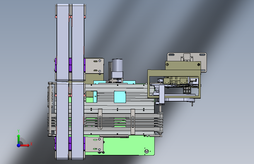Screen dimensions: 254x164
Task: Select the small green block beside cyan strip
Action: 89,100
